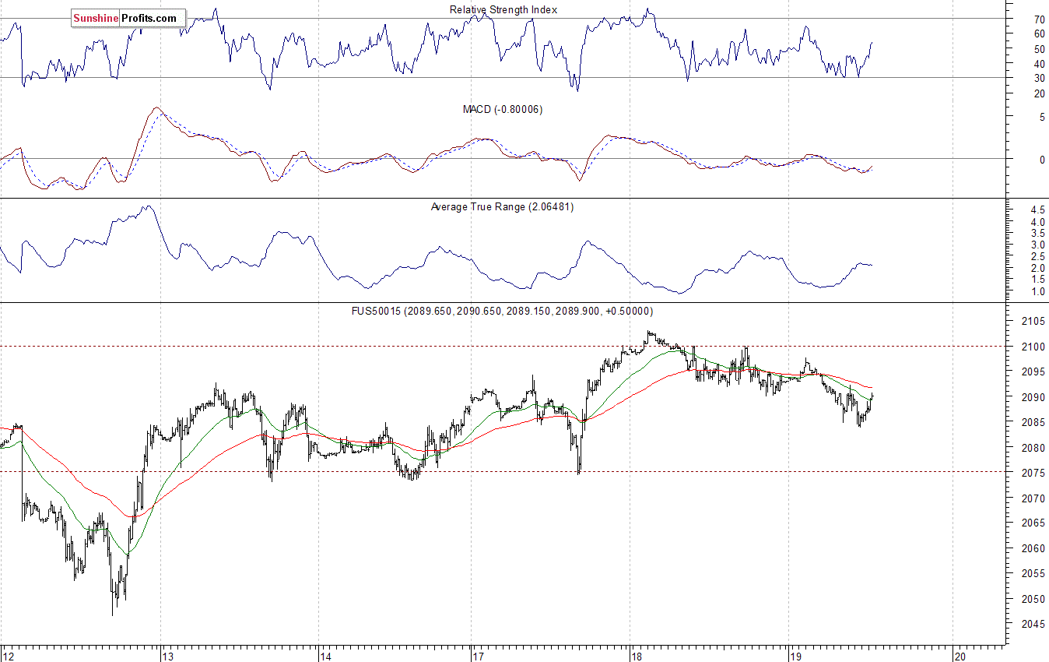Select the Relative Strength Index title
Image resolution: width=1049 pixels, height=662 pixels.
(503, 10)
